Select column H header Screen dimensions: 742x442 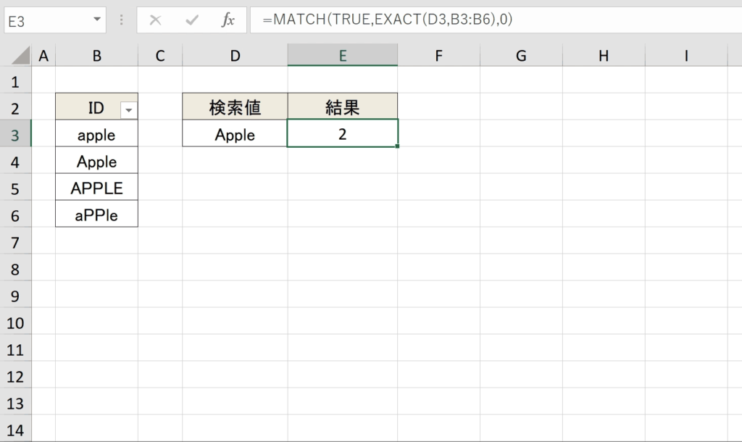[x=604, y=55]
